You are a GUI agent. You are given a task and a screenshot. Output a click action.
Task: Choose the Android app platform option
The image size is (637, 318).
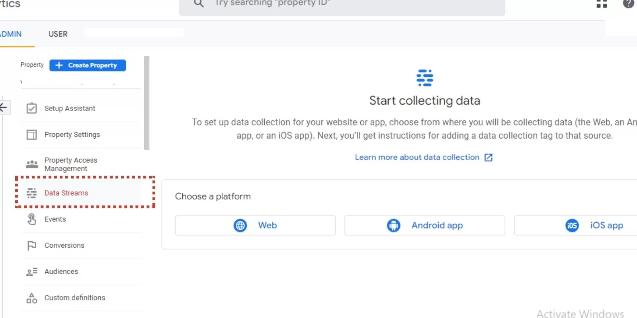424,225
